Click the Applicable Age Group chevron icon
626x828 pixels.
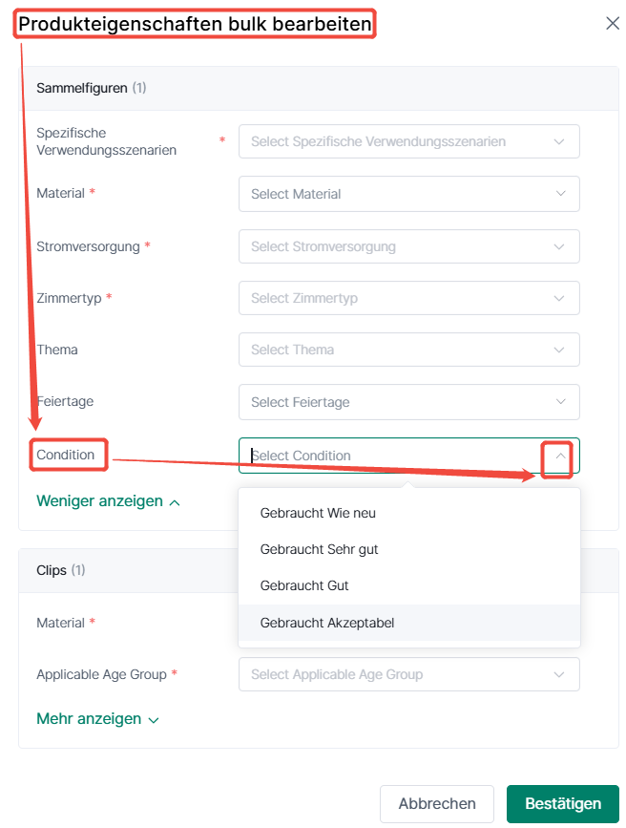coord(559,674)
